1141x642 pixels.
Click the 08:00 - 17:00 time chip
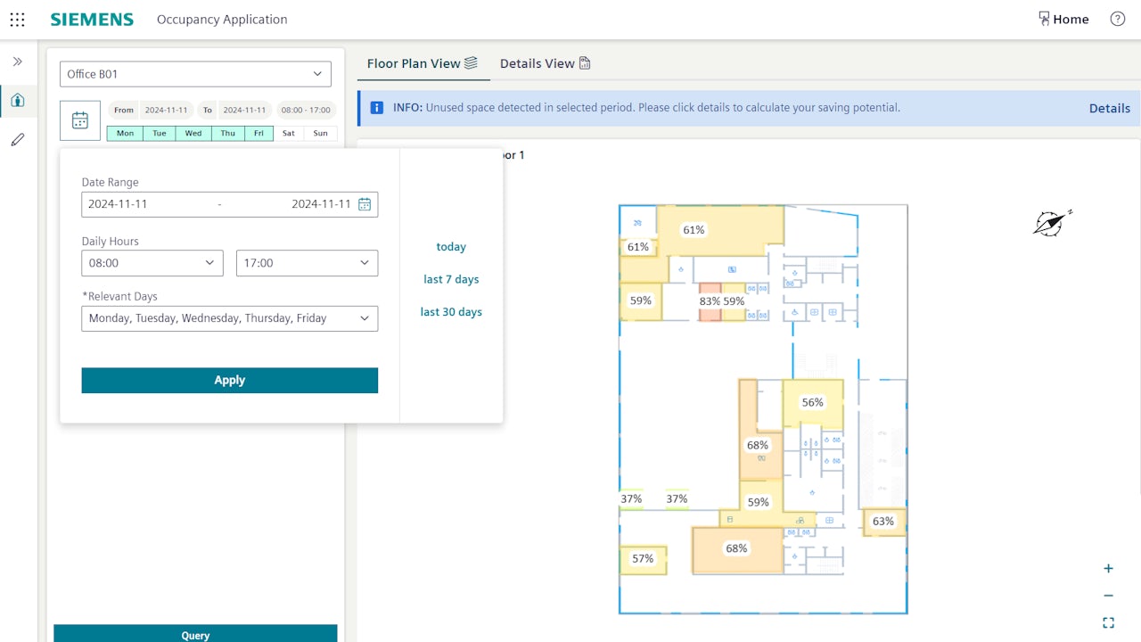[x=306, y=111]
